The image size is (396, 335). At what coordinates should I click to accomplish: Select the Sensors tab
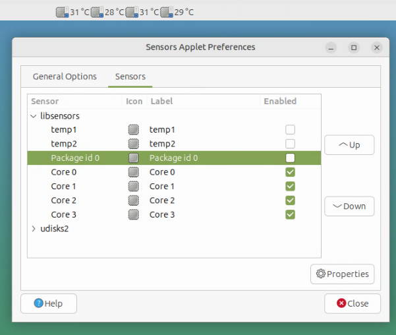click(130, 76)
